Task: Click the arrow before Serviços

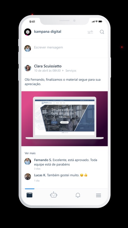Action: point(63,71)
